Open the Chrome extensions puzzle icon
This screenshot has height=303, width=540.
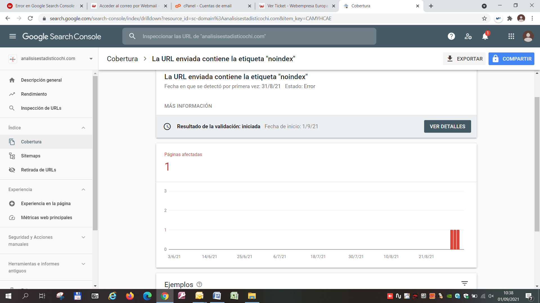(x=510, y=19)
